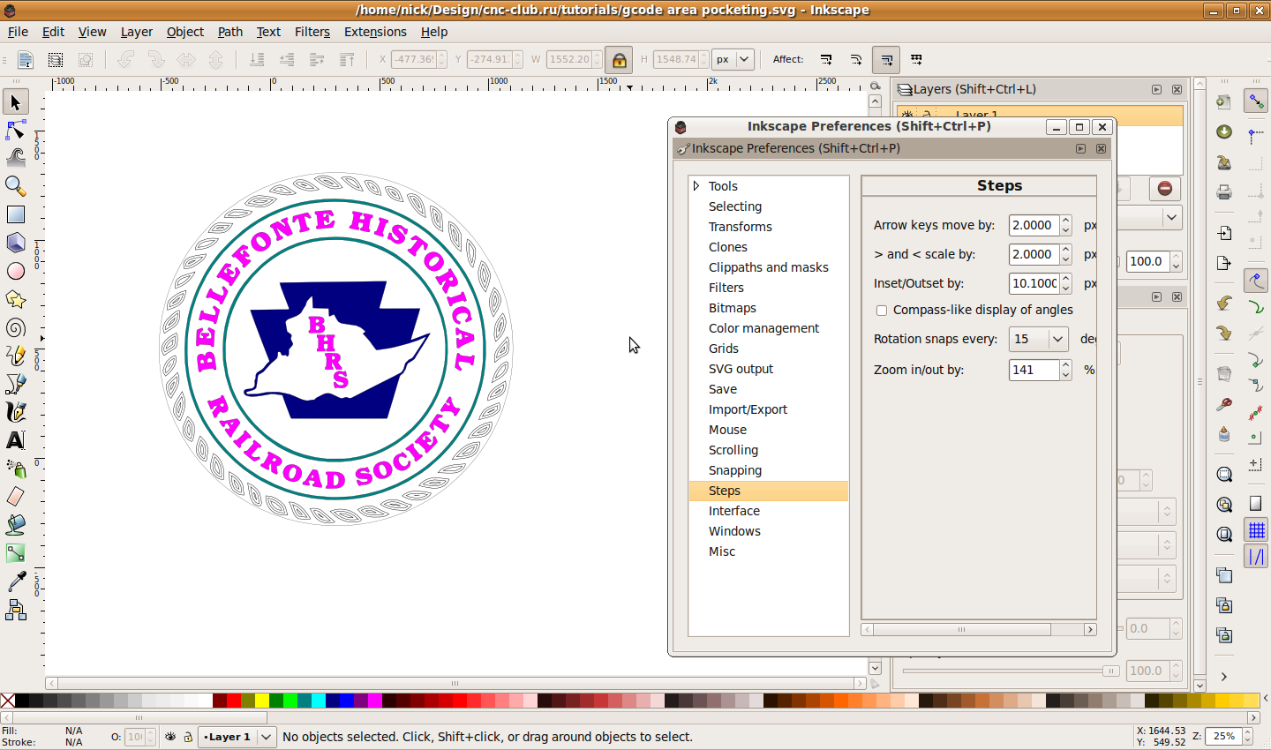
Task: Open the File menu
Action: (18, 32)
